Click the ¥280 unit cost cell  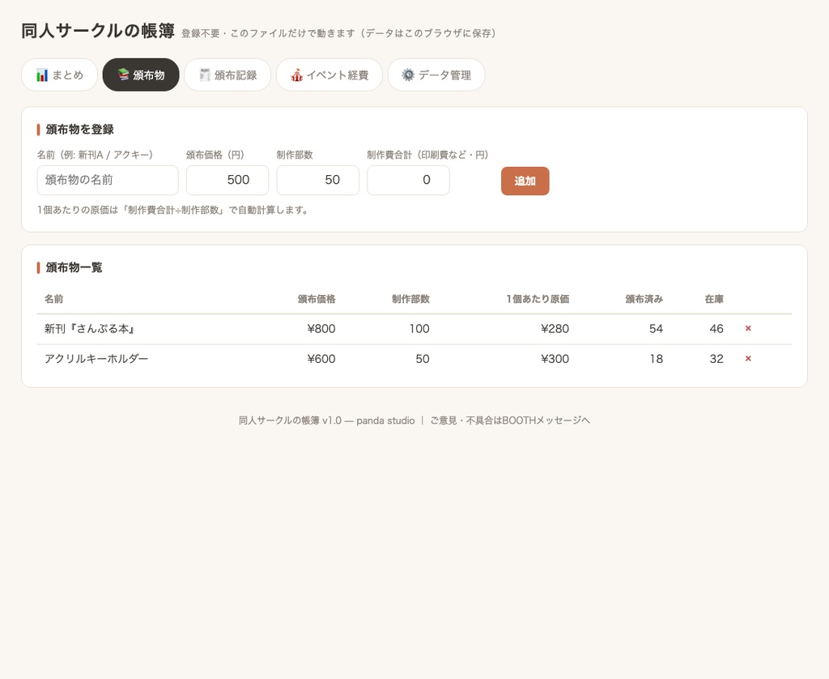pos(555,329)
